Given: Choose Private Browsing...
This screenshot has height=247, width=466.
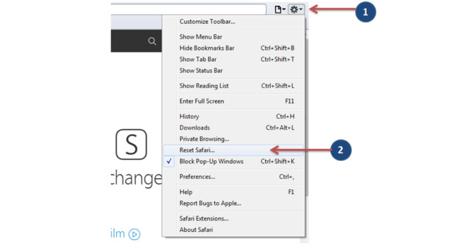Looking at the screenshot, I should (x=234, y=139).
